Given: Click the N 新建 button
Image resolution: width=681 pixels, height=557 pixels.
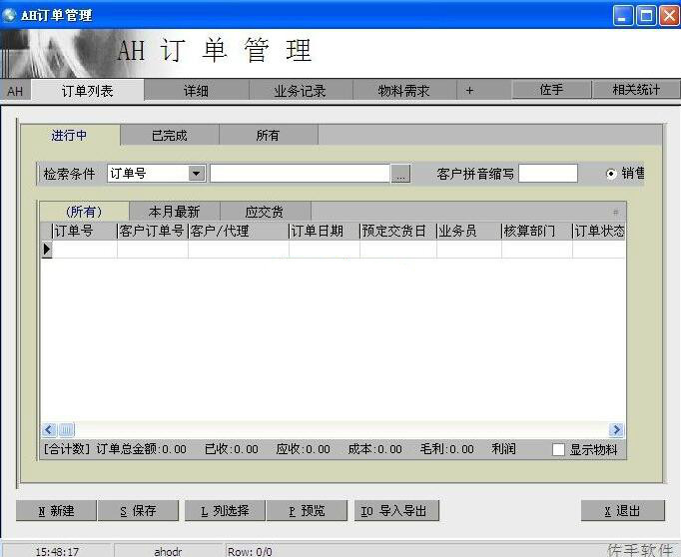Looking at the screenshot, I should point(56,511).
